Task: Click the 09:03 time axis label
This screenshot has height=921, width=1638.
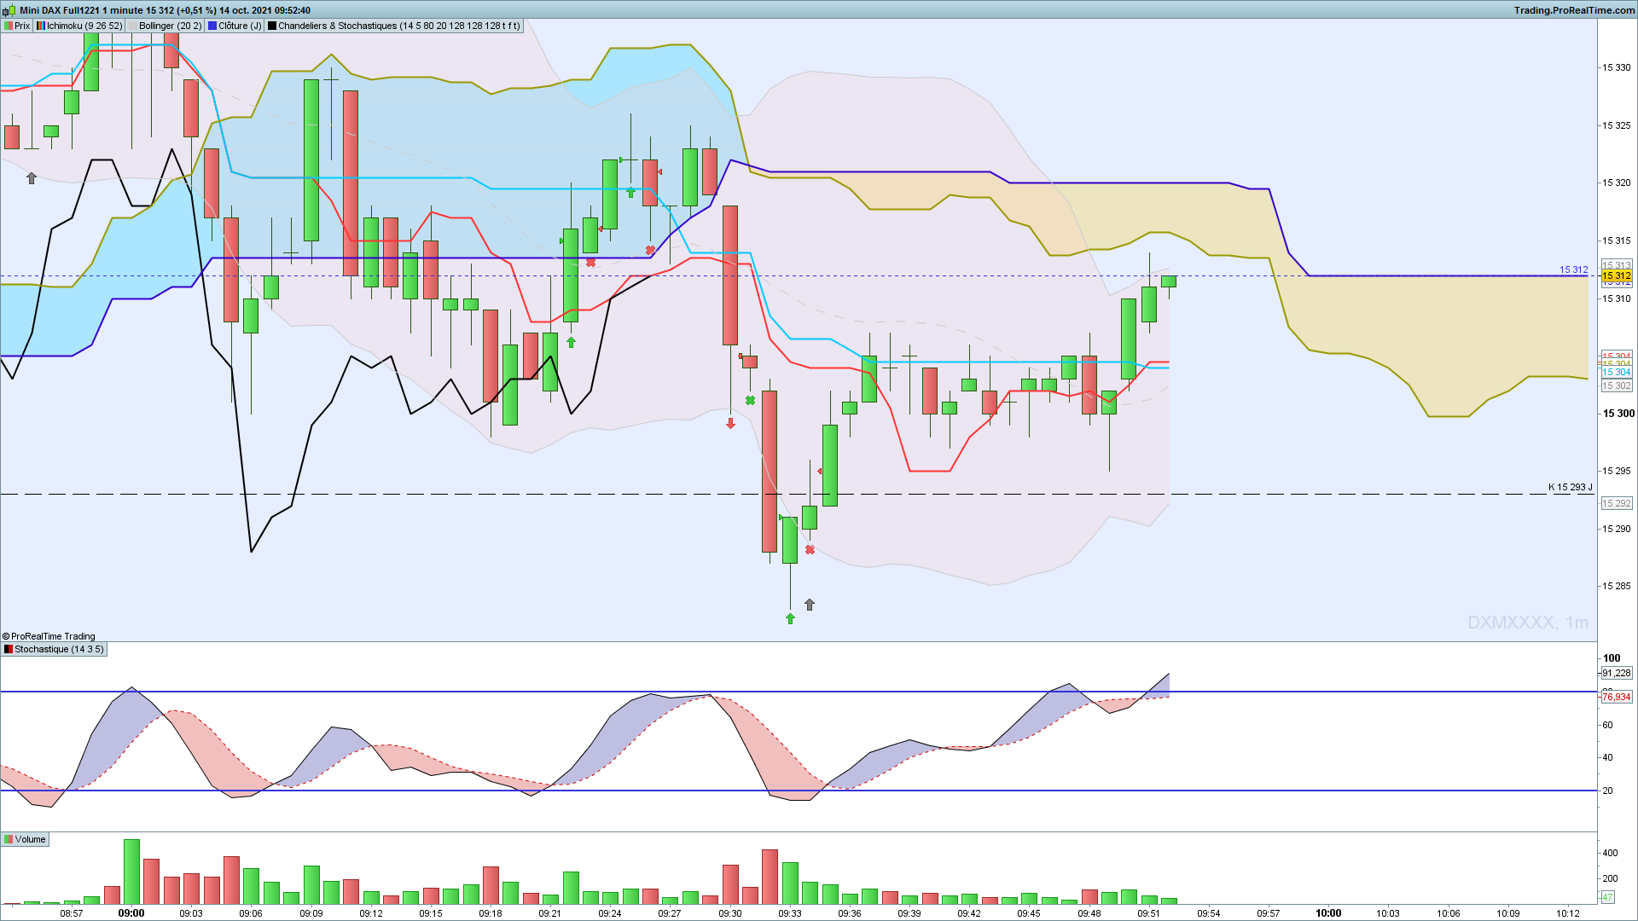Action: [x=191, y=913]
